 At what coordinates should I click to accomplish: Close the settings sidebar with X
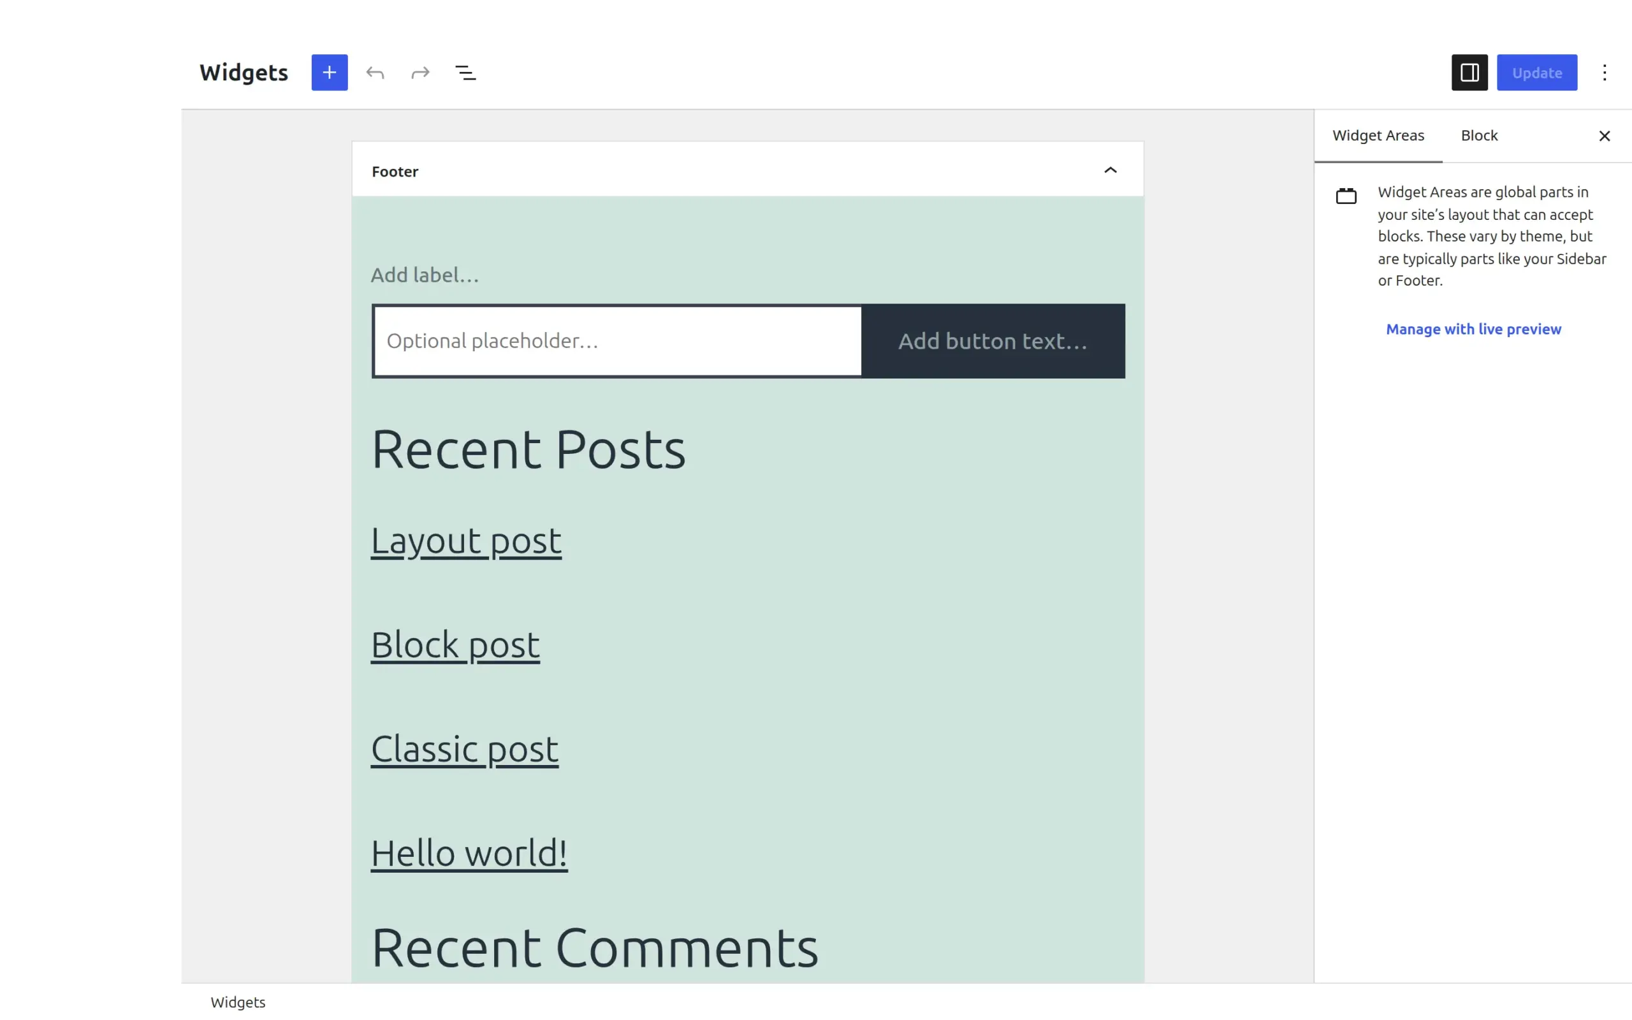1605,136
